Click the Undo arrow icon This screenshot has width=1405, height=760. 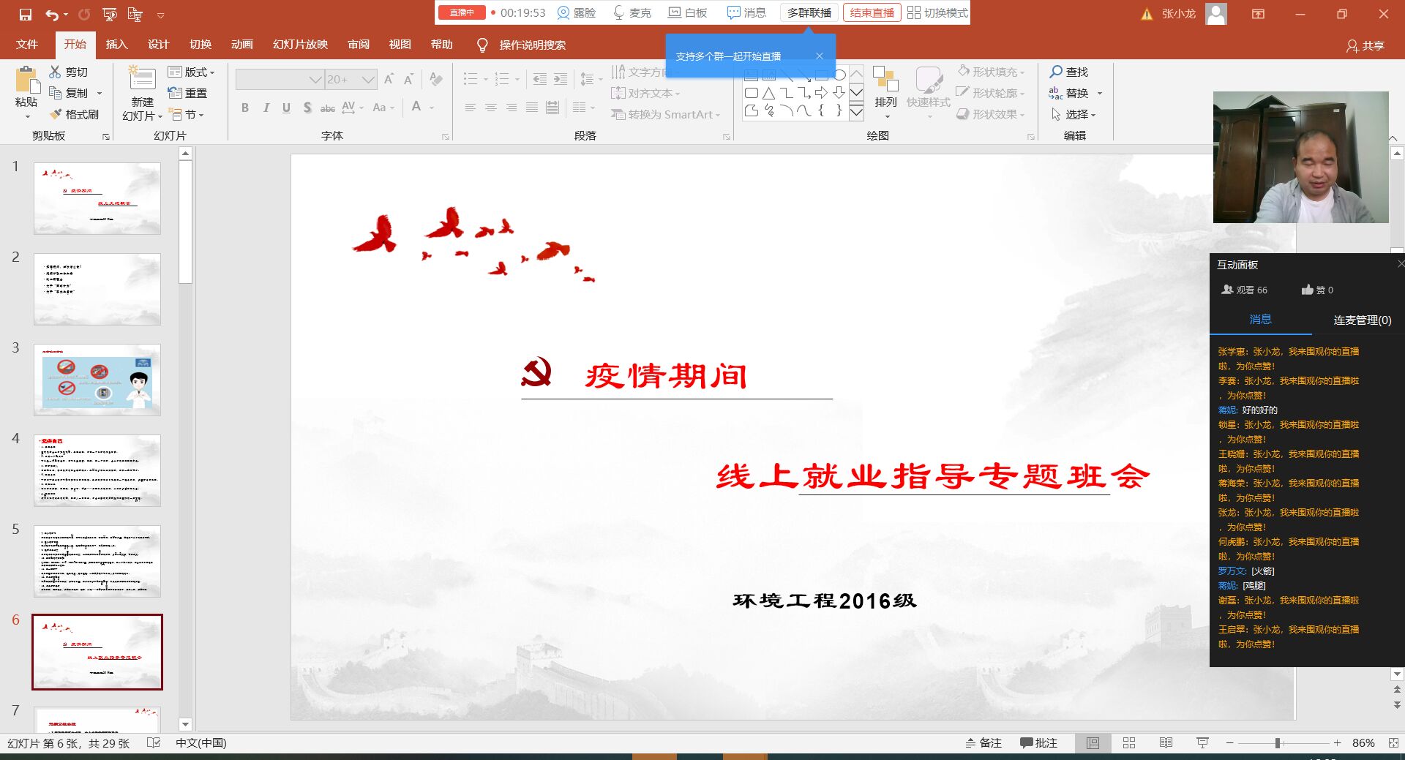coord(52,15)
